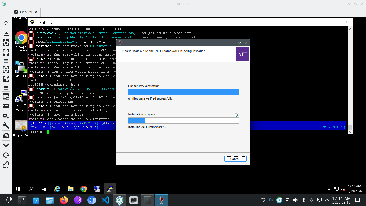Image resolution: width=366 pixels, height=206 pixels.
Task: Expand the sidebar downward chevron
Action: click(6, 145)
